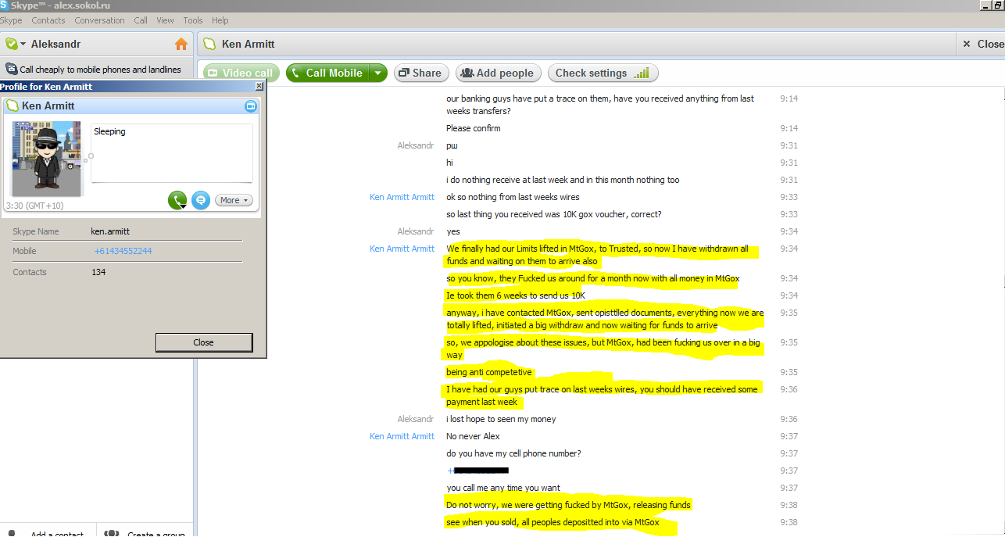Viewport: 1005px width, 537px height.
Task: Click the Skype logo in the title bar
Action: 5,5
